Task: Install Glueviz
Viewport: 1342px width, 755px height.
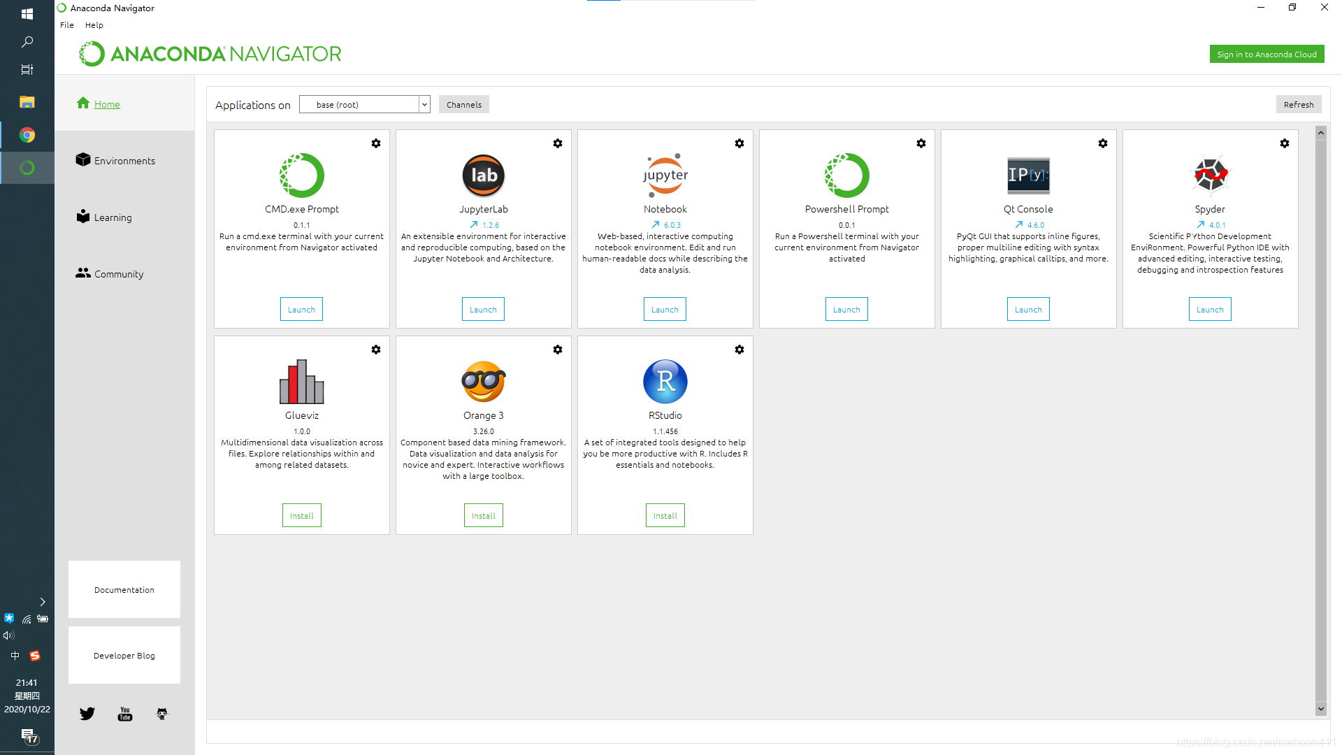Action: (x=302, y=516)
